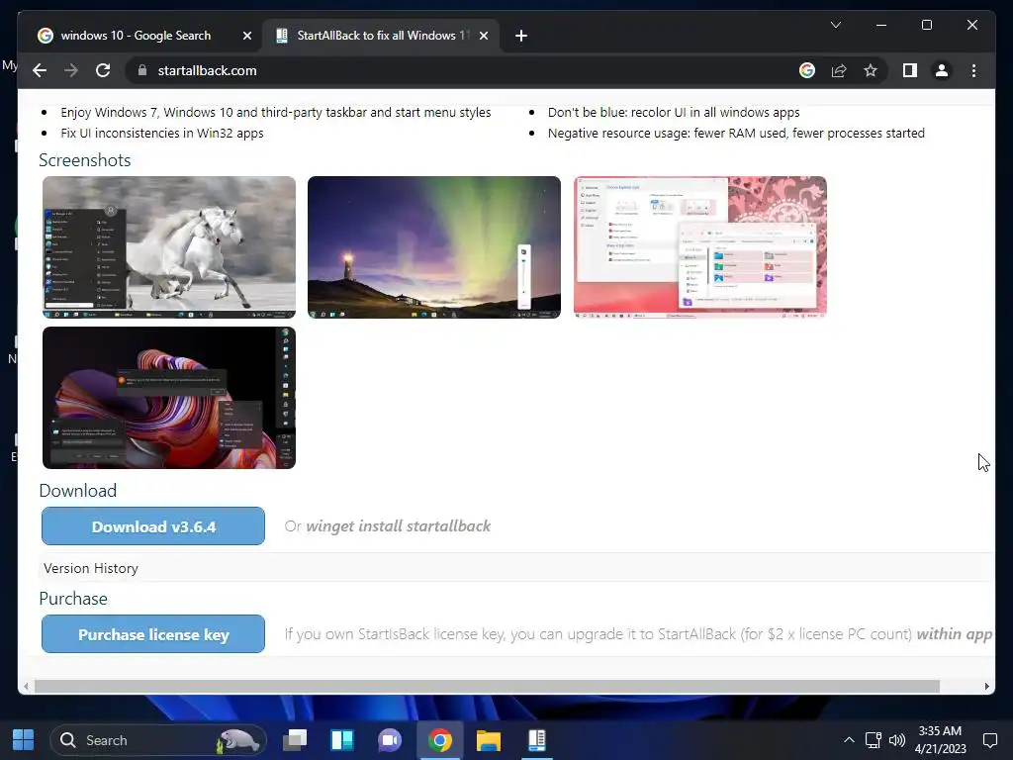This screenshot has height=760, width=1013.
Task: Click the 'Screenshots' heading
Action: [x=85, y=160]
